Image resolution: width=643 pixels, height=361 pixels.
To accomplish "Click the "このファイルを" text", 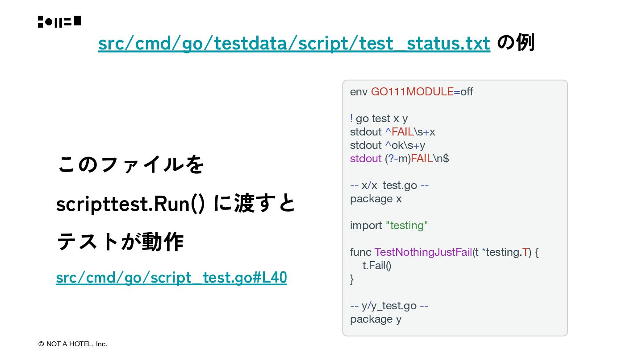I will 130,164.
